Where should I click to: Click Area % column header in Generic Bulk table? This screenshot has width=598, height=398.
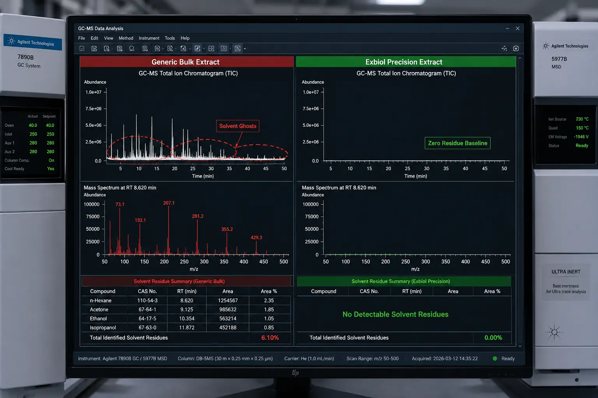(269, 291)
